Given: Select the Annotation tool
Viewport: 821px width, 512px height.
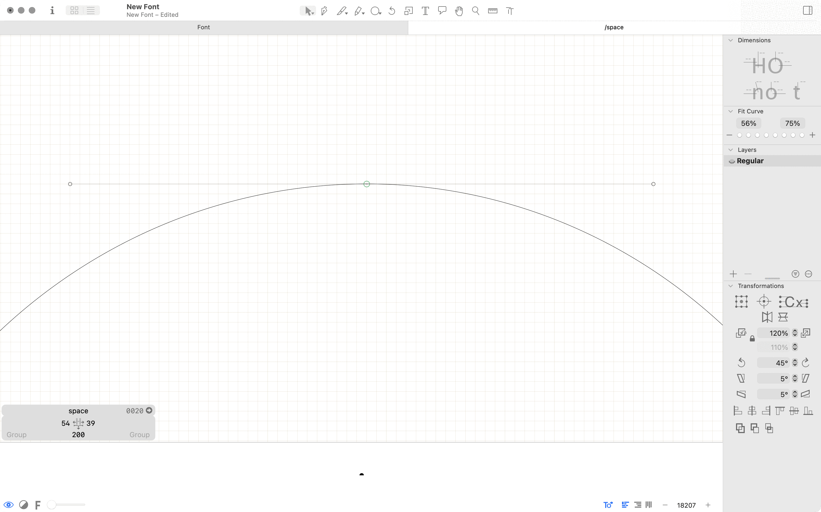Looking at the screenshot, I should pyautogui.click(x=442, y=11).
